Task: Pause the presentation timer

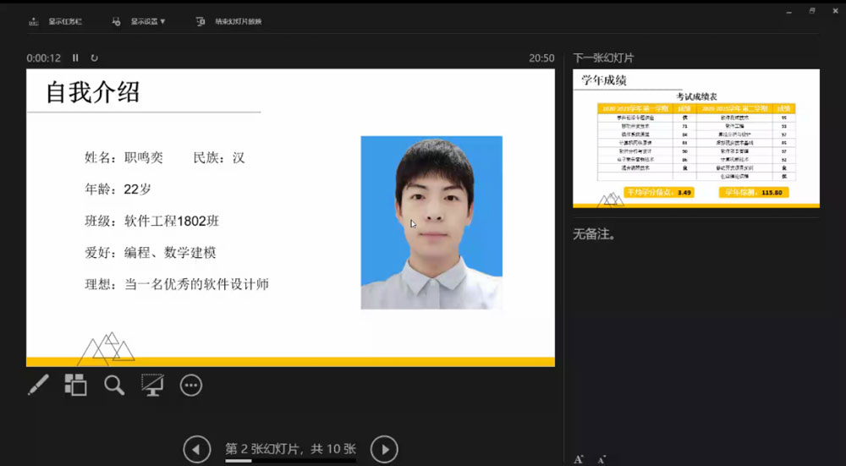Action: pyautogui.click(x=75, y=58)
